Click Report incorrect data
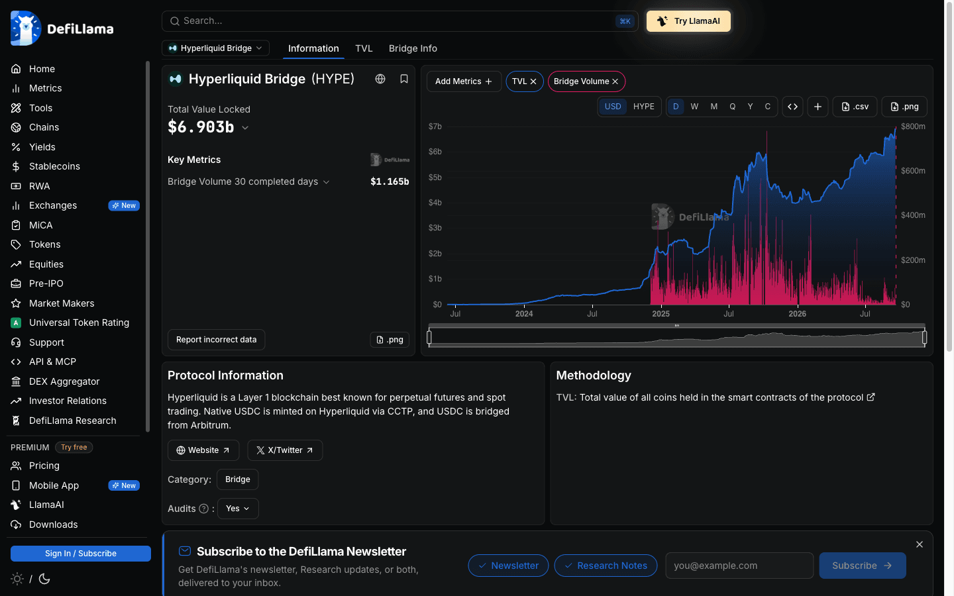This screenshot has height=596, width=954. [x=216, y=340]
